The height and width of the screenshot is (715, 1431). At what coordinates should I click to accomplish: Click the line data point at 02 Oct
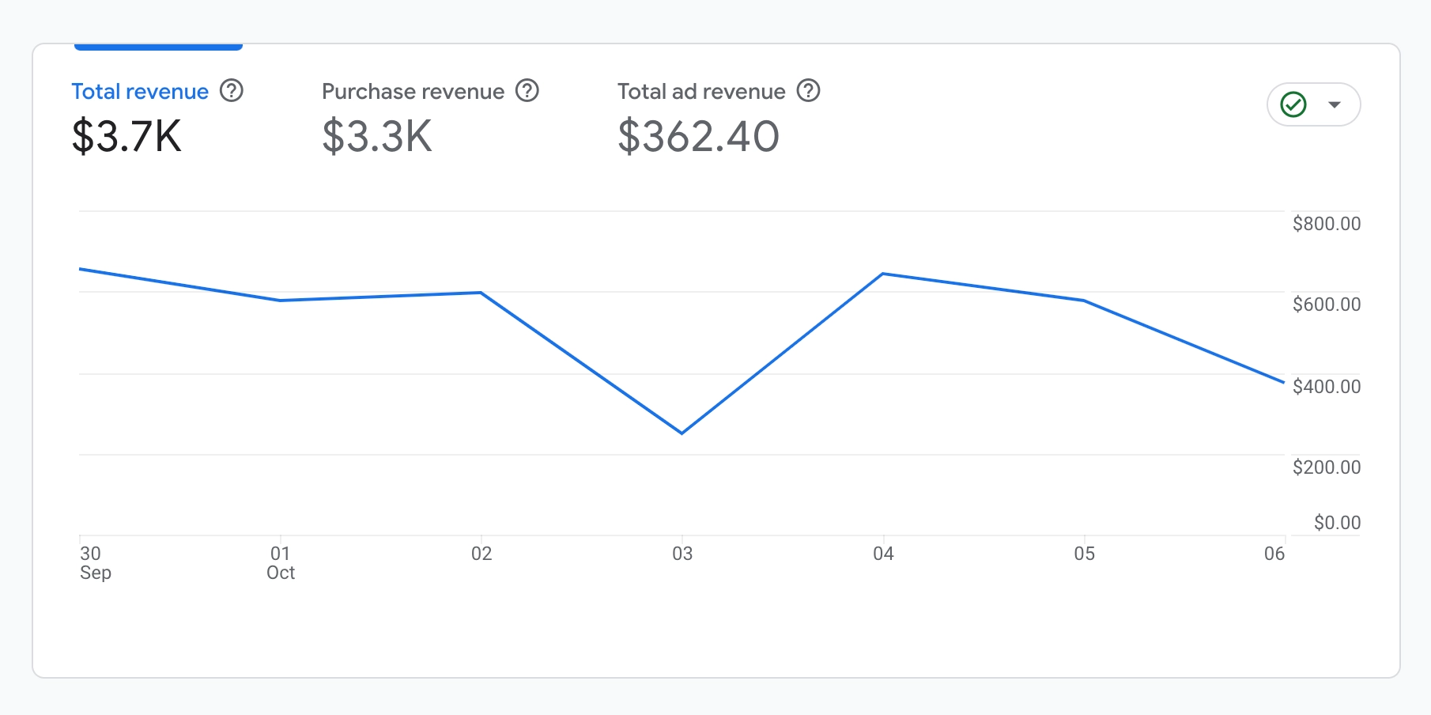point(481,293)
